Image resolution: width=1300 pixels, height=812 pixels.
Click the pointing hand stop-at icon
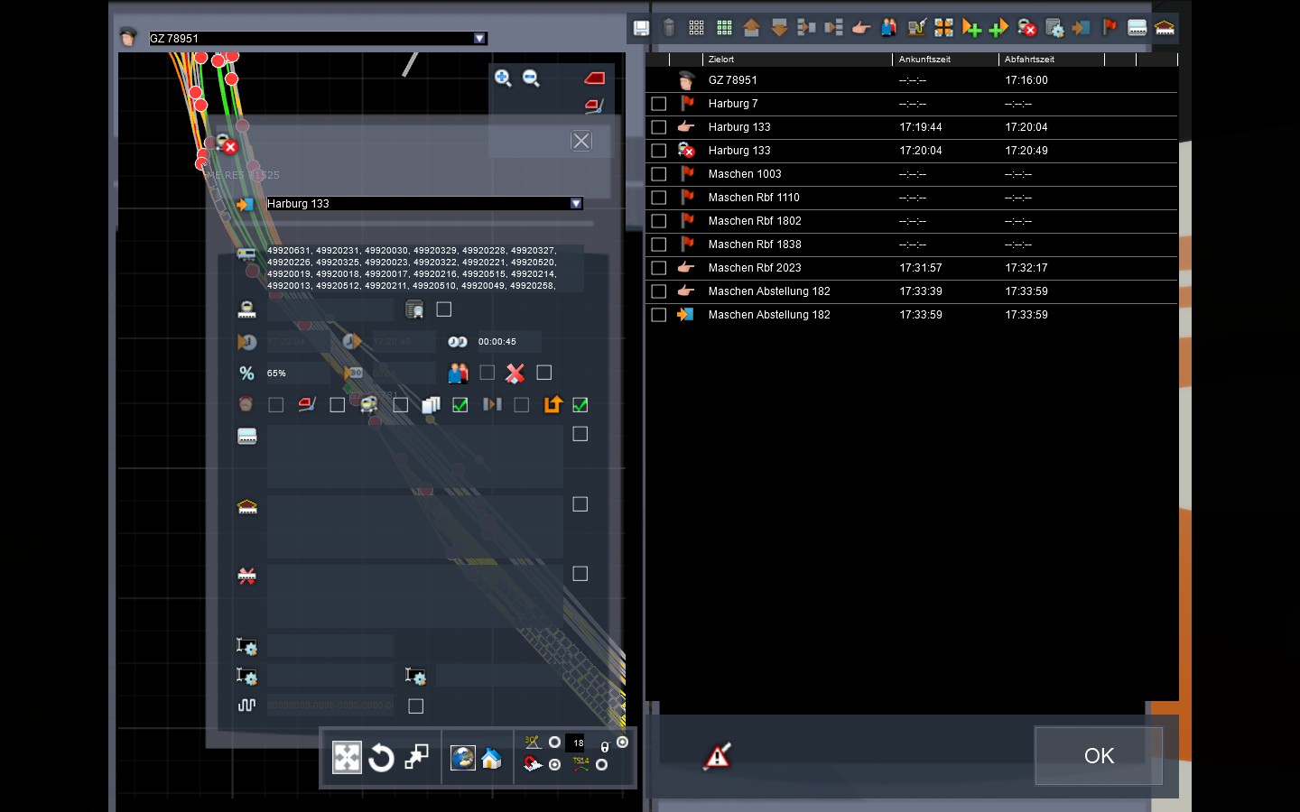(x=861, y=28)
